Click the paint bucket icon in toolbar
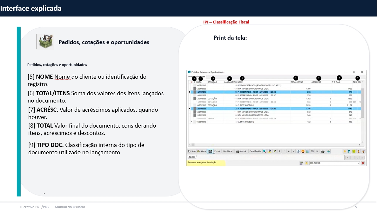The width and height of the screenshot is (377, 212). click(270, 151)
